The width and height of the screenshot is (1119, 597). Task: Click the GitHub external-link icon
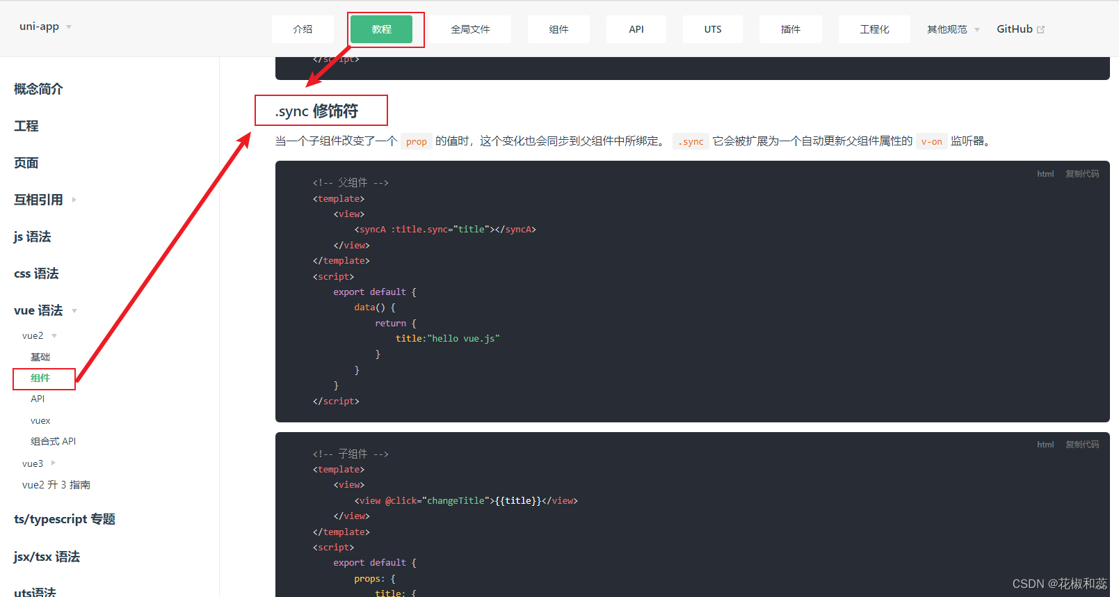tap(1041, 30)
